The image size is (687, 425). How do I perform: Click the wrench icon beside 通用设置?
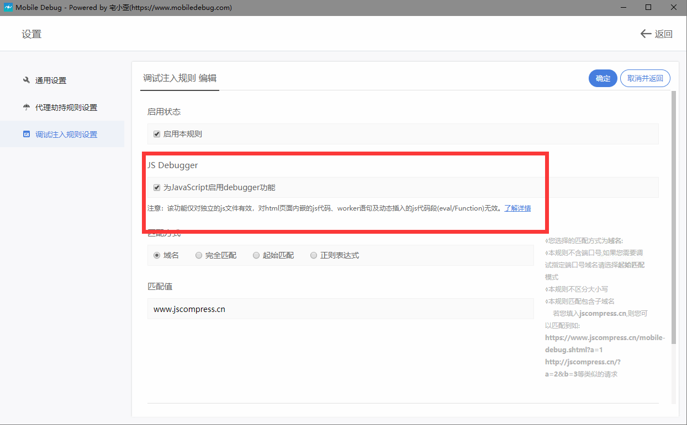click(x=26, y=80)
